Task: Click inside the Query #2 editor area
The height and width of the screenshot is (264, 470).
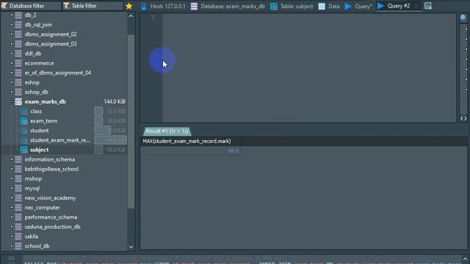Action: tap(309, 68)
